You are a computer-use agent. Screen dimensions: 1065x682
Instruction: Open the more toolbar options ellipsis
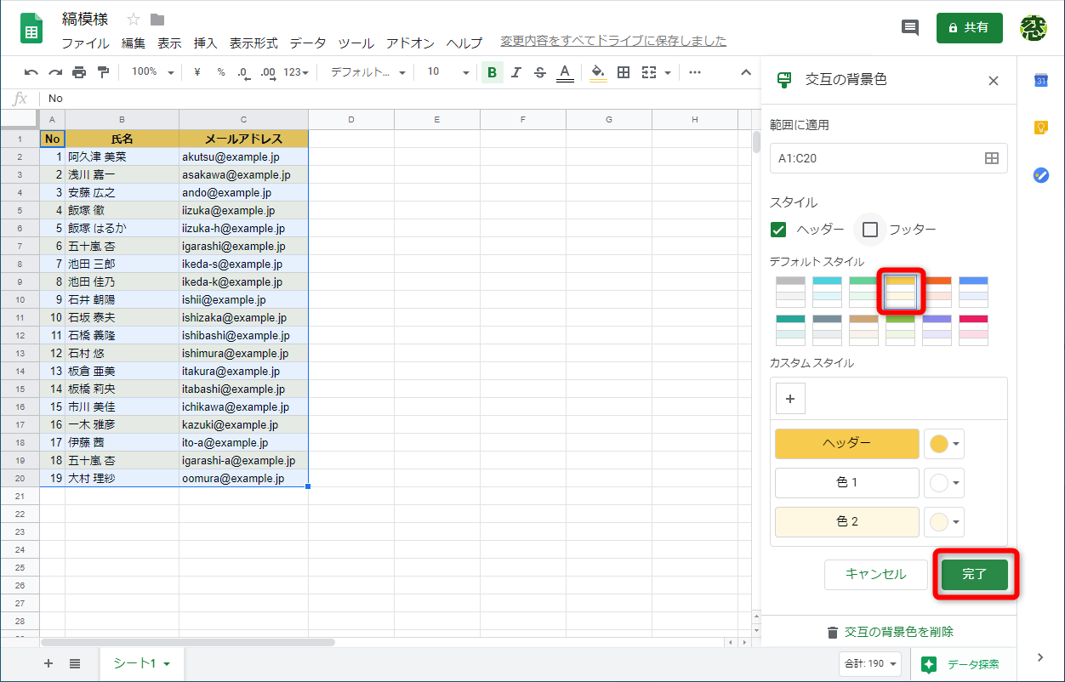695,72
